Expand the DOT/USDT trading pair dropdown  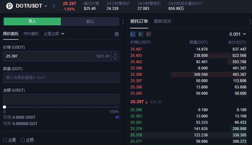tap(46, 6)
